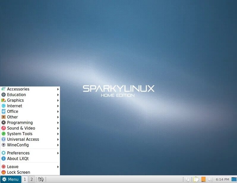Open the Universal Access menu entry

(30, 139)
